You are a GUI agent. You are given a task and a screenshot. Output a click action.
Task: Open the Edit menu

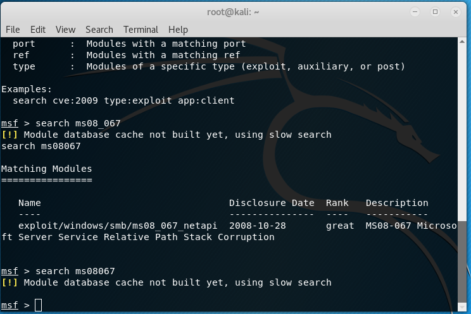(x=38, y=30)
